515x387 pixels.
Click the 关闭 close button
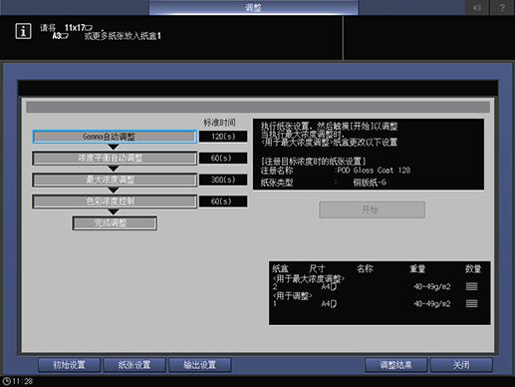tap(461, 365)
